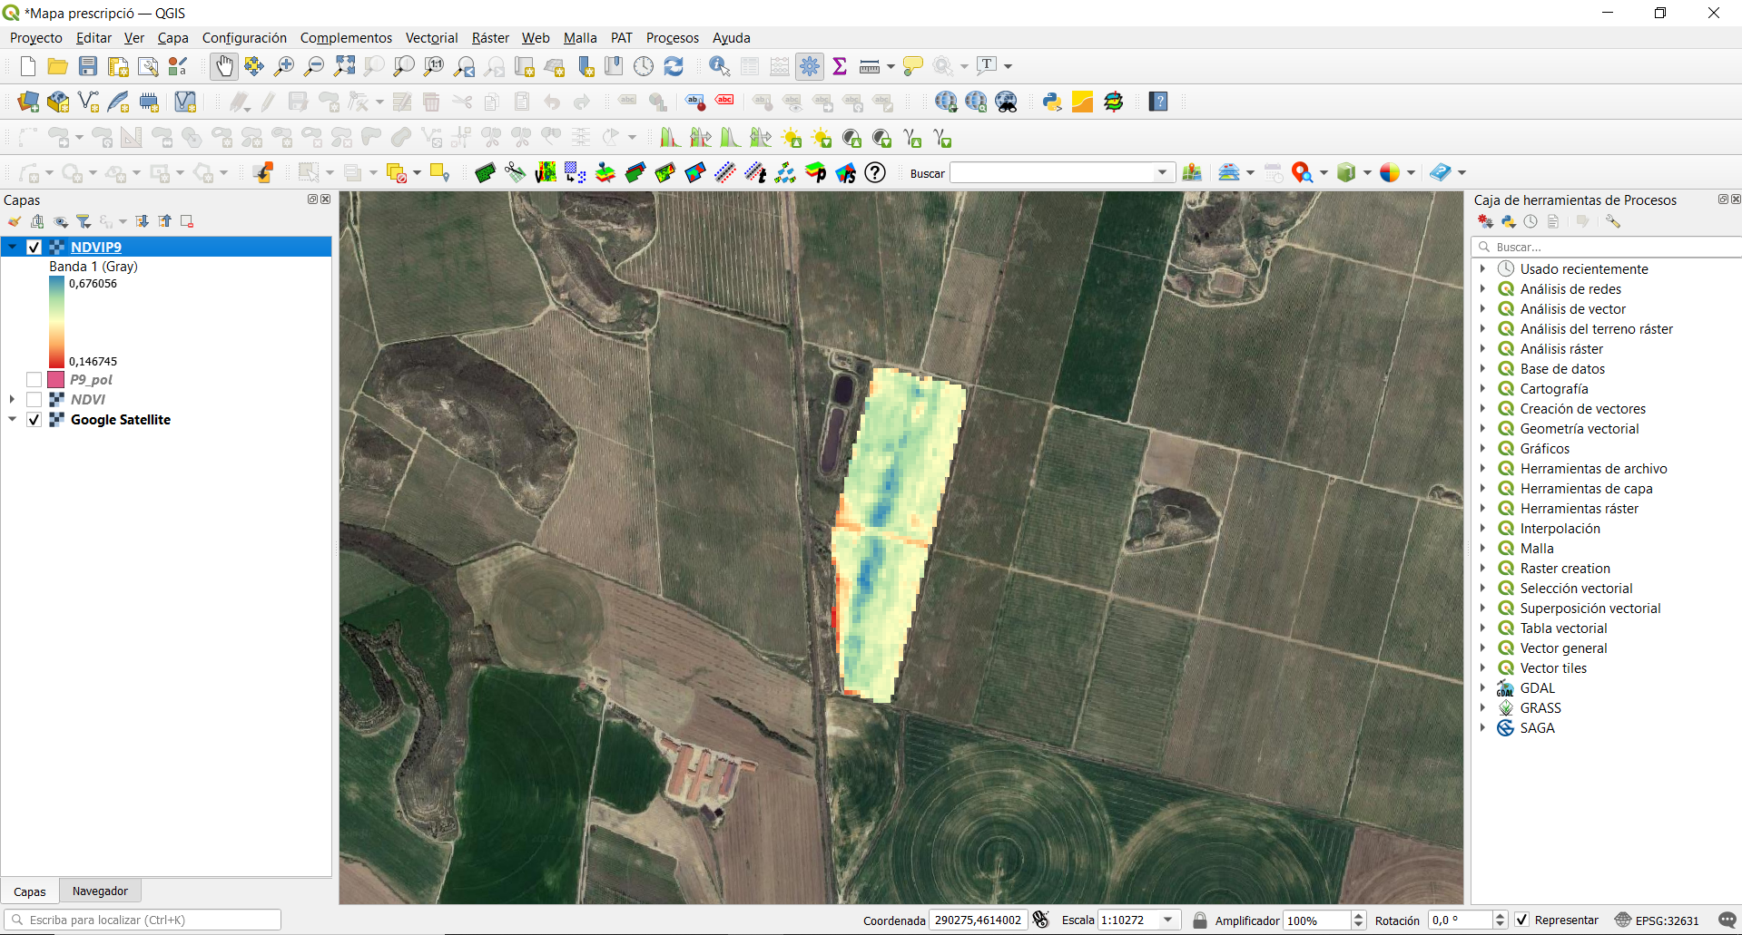Open the Escala scale dropdown
The height and width of the screenshot is (935, 1742).
pyautogui.click(x=1168, y=920)
